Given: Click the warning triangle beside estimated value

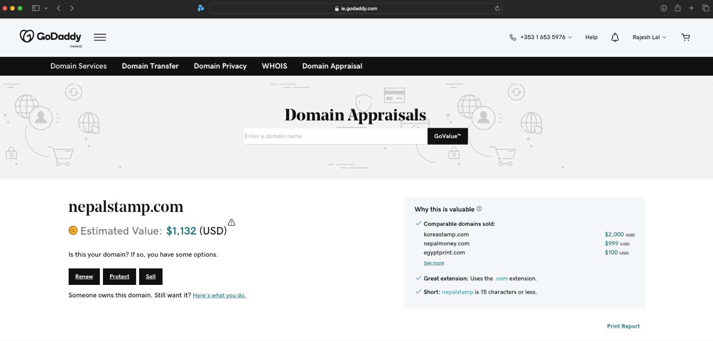Looking at the screenshot, I should tap(231, 223).
